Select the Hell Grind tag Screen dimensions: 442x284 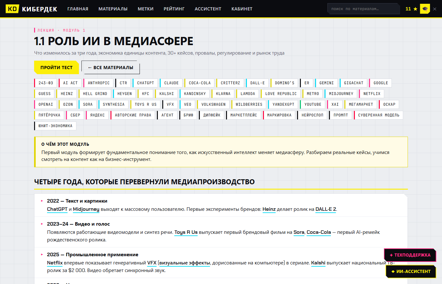(95, 94)
